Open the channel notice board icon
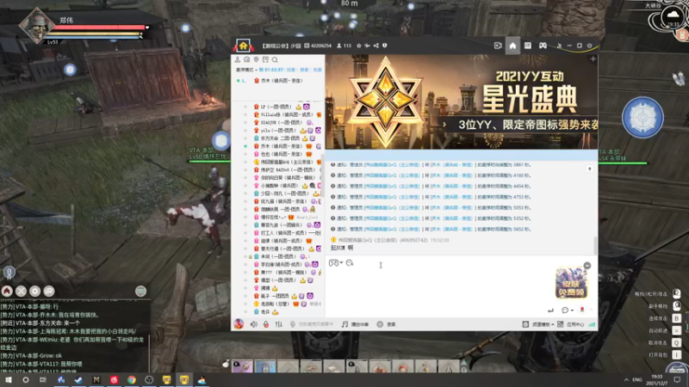Screen dimensions: 689x387 coord(528,46)
